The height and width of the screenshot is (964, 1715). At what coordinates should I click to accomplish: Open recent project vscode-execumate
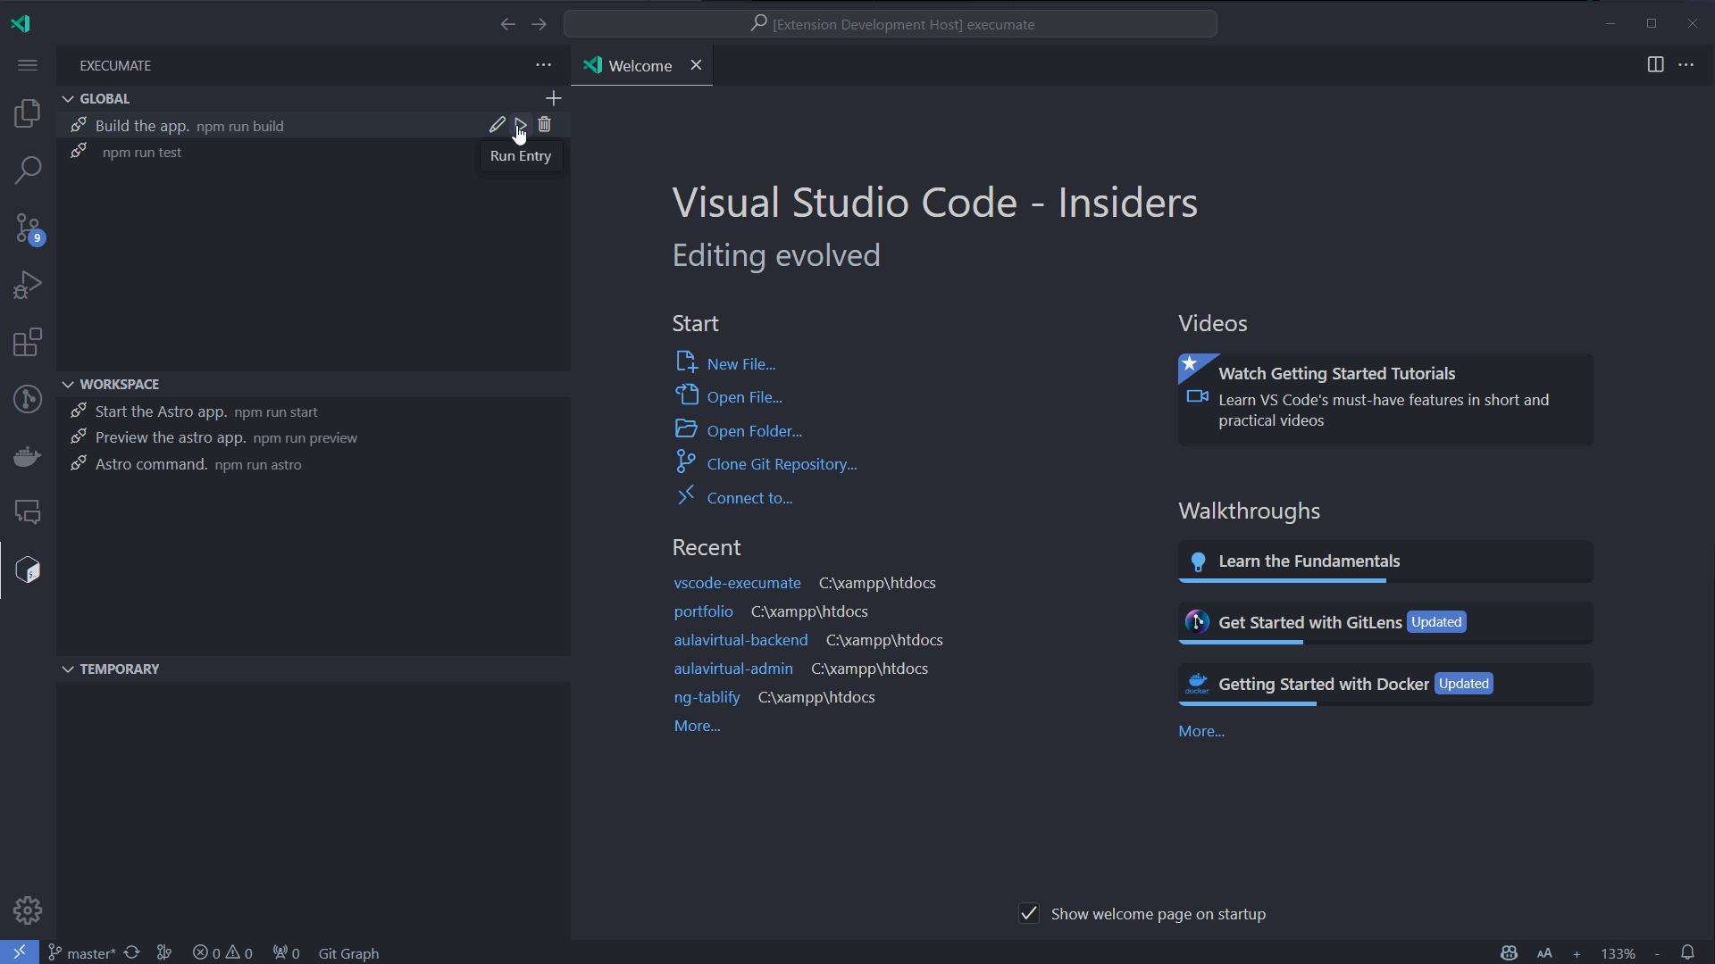[737, 583]
